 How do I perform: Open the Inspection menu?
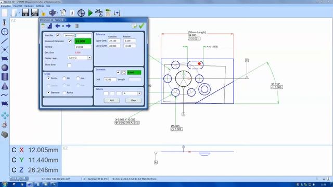pyautogui.click(x=6, y=6)
